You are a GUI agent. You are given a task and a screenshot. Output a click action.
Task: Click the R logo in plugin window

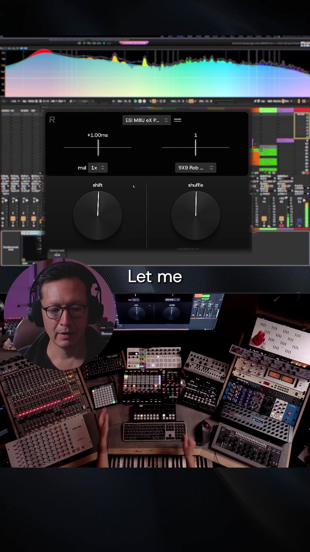tap(52, 120)
